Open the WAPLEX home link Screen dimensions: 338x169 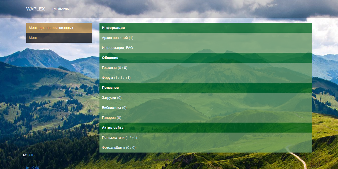35,9
